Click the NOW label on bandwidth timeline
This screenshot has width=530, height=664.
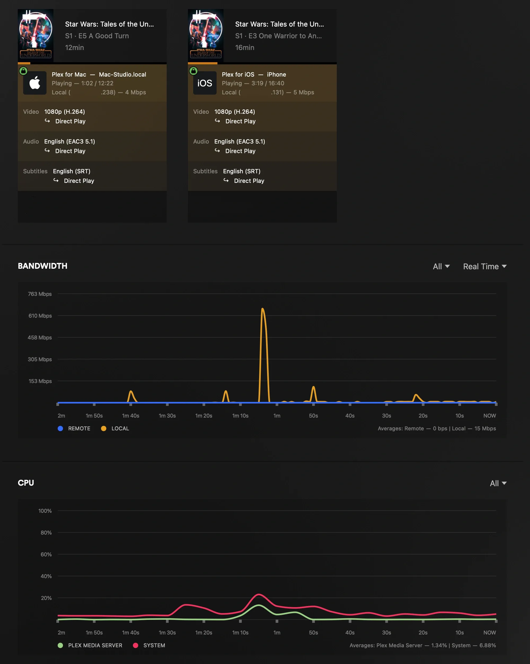coord(489,416)
